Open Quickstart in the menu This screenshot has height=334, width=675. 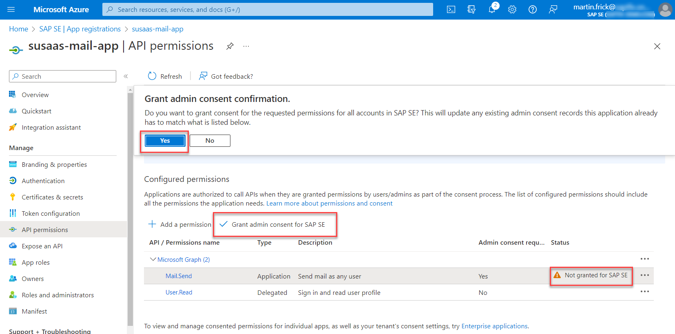click(36, 111)
